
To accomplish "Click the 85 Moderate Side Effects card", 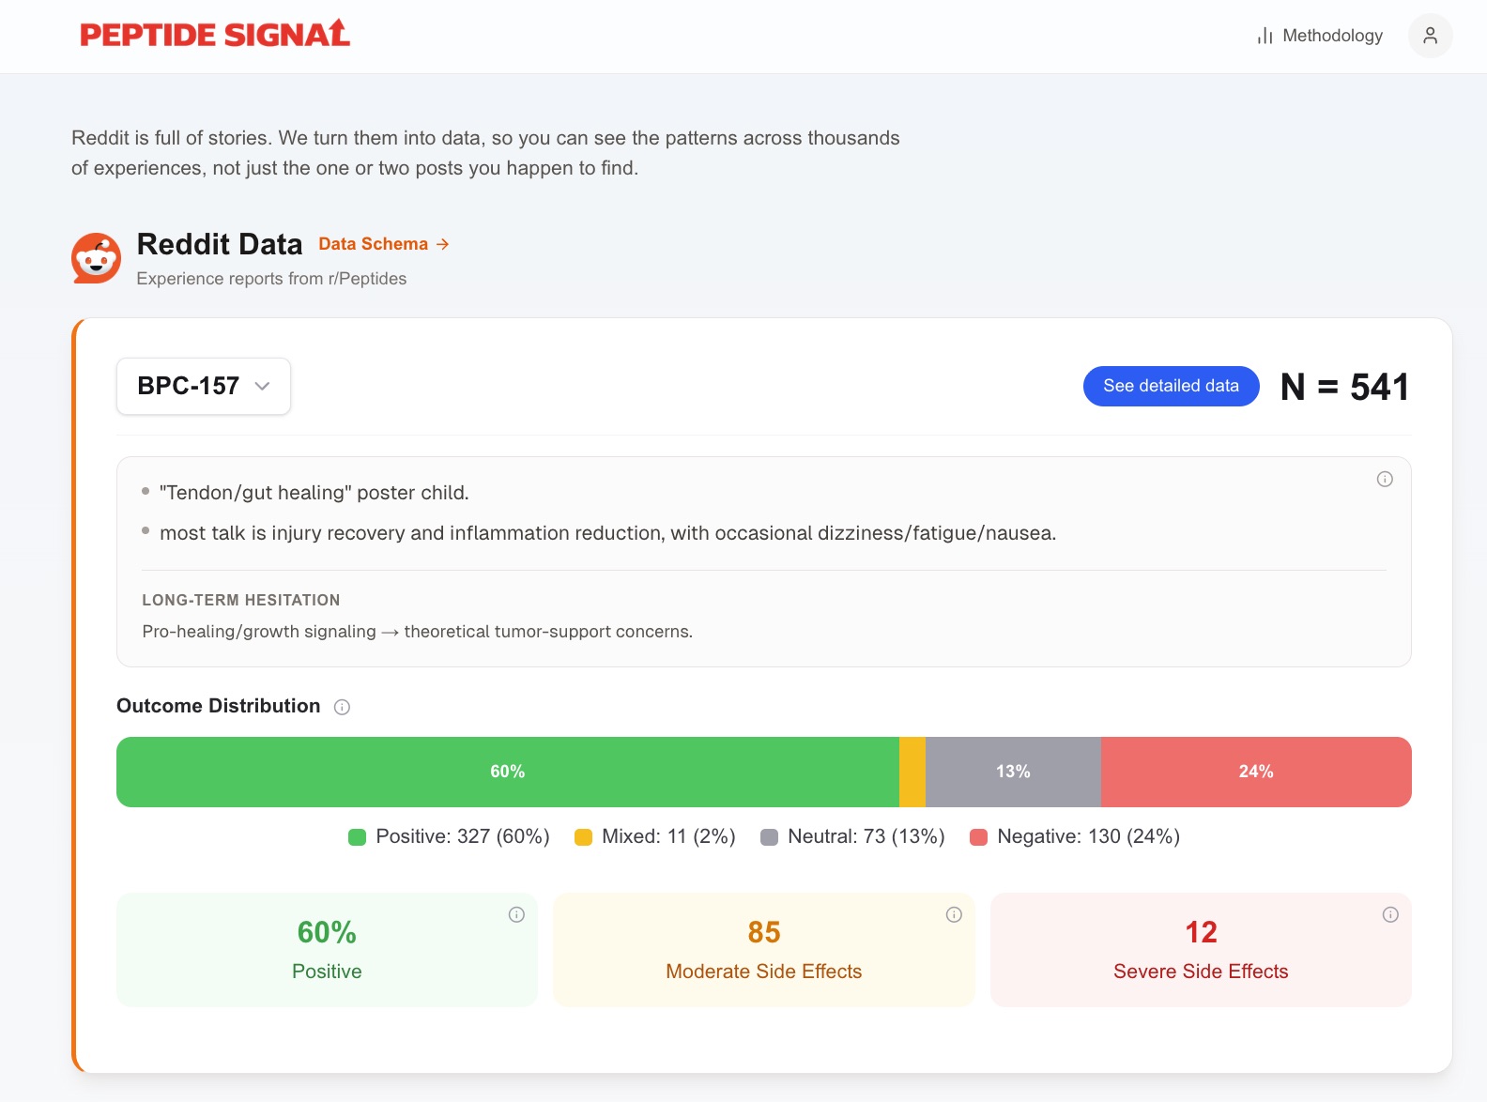I will (x=763, y=950).
